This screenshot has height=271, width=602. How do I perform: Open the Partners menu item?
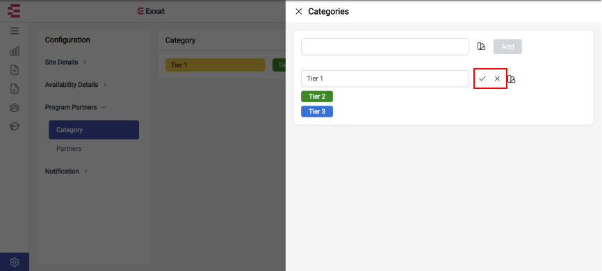point(69,149)
